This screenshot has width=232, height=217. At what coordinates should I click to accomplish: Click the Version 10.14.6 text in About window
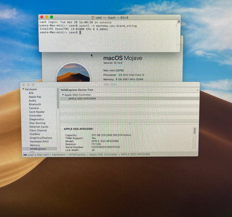[x=113, y=63]
